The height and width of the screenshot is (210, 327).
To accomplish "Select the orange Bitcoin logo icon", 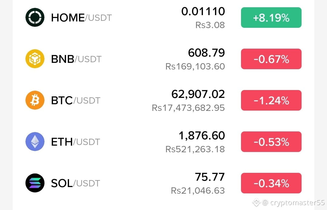I will point(35,100).
